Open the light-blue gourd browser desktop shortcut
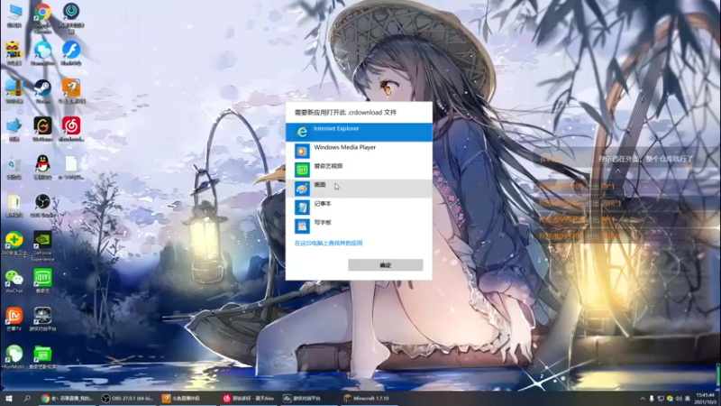This screenshot has height=406, width=721. pyautogui.click(x=42, y=53)
